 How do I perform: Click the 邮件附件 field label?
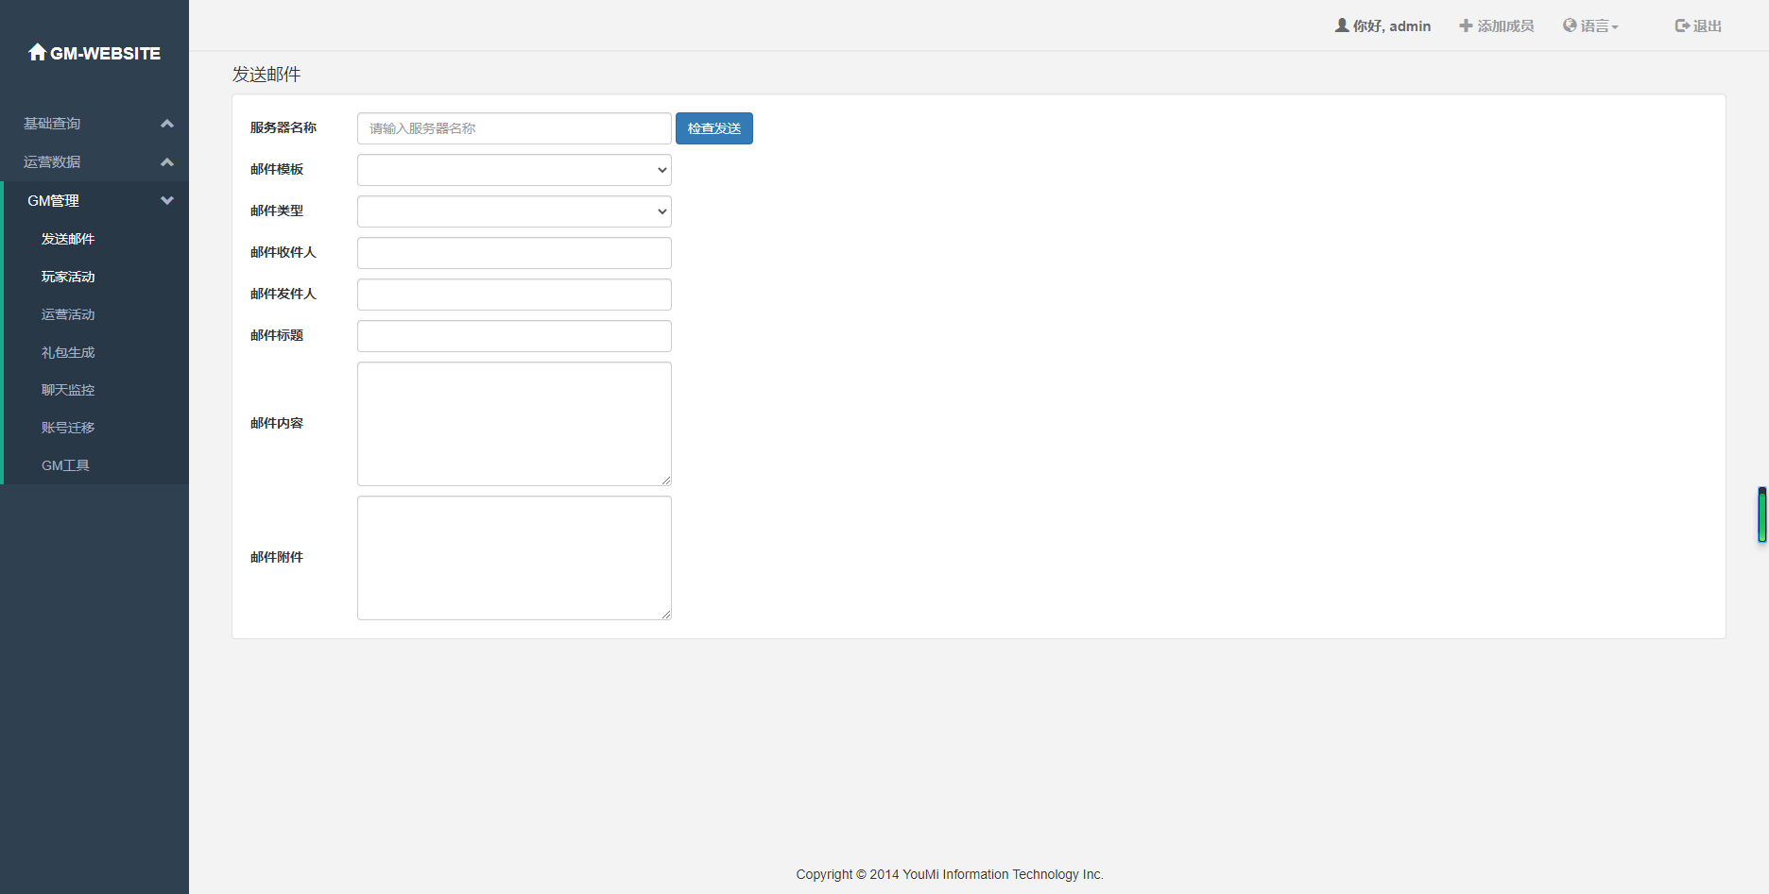(x=277, y=557)
